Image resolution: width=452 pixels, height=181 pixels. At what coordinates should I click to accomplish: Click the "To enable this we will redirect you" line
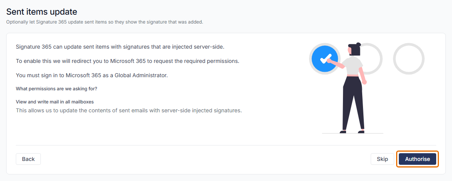coord(128,61)
